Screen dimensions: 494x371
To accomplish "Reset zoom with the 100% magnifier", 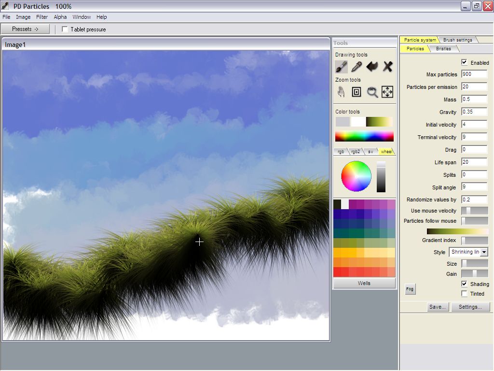I will coord(372,92).
